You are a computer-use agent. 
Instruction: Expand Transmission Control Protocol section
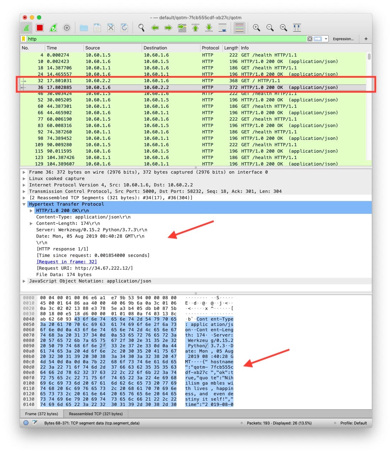click(x=24, y=191)
